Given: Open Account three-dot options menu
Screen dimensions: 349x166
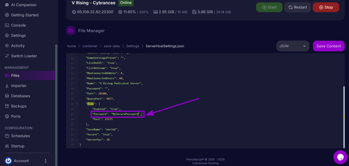Looking at the screenshot, I should (46, 161).
